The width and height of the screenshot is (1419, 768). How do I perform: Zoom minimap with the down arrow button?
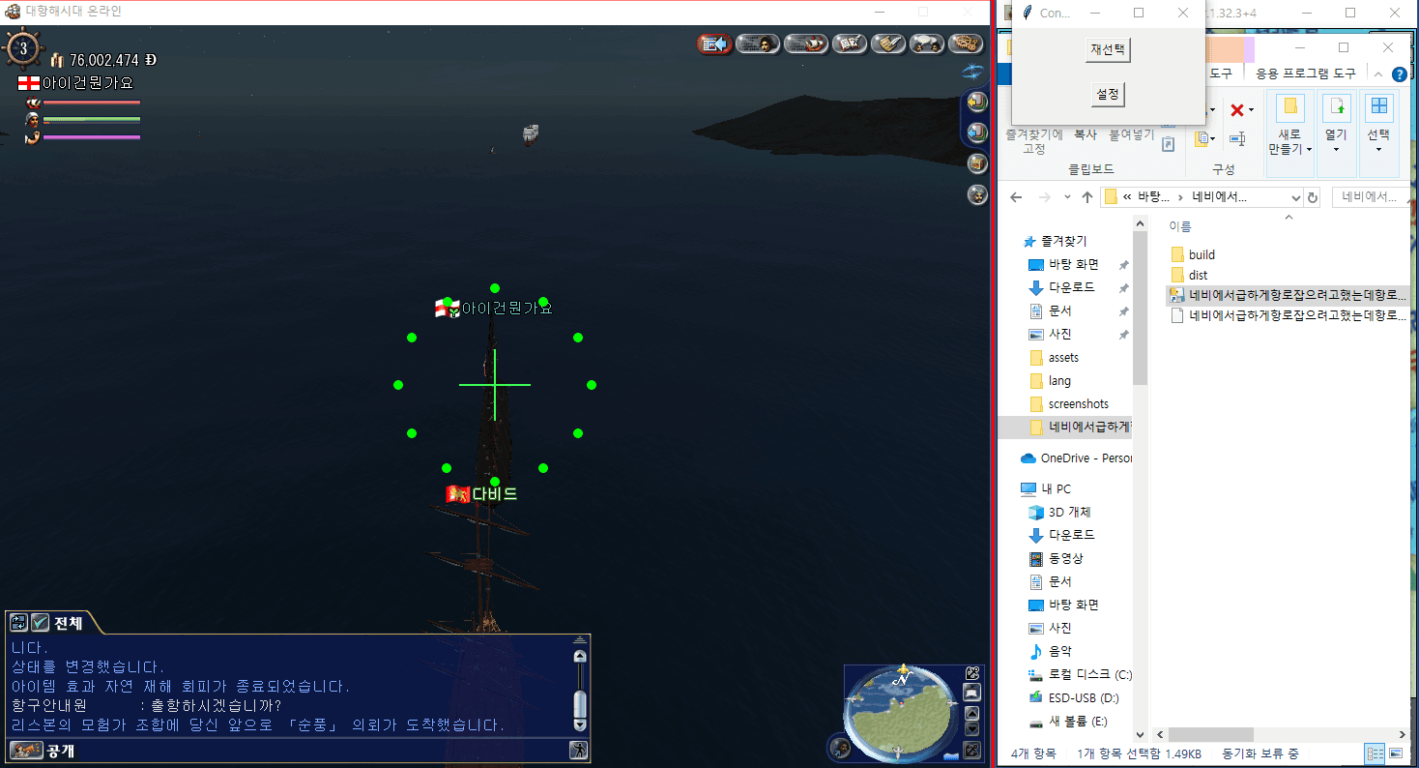pyautogui.click(x=972, y=728)
